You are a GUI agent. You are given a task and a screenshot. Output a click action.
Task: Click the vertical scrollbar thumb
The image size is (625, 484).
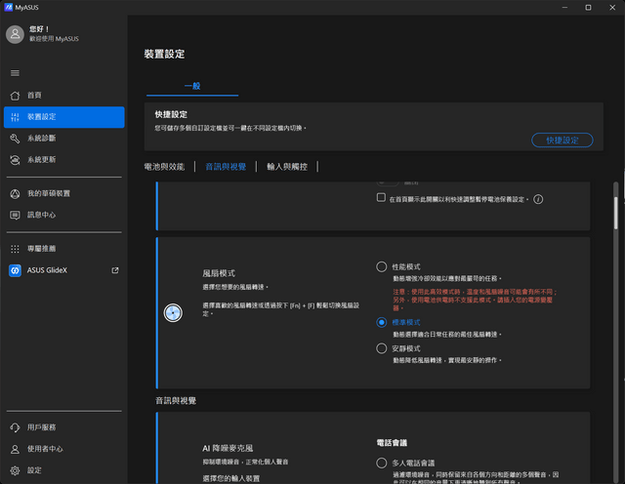(x=616, y=213)
